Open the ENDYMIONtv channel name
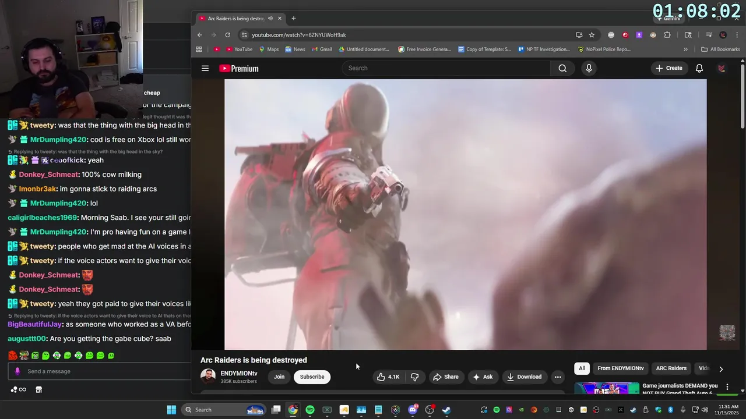Viewport: 746px width, 419px height. tap(239, 374)
